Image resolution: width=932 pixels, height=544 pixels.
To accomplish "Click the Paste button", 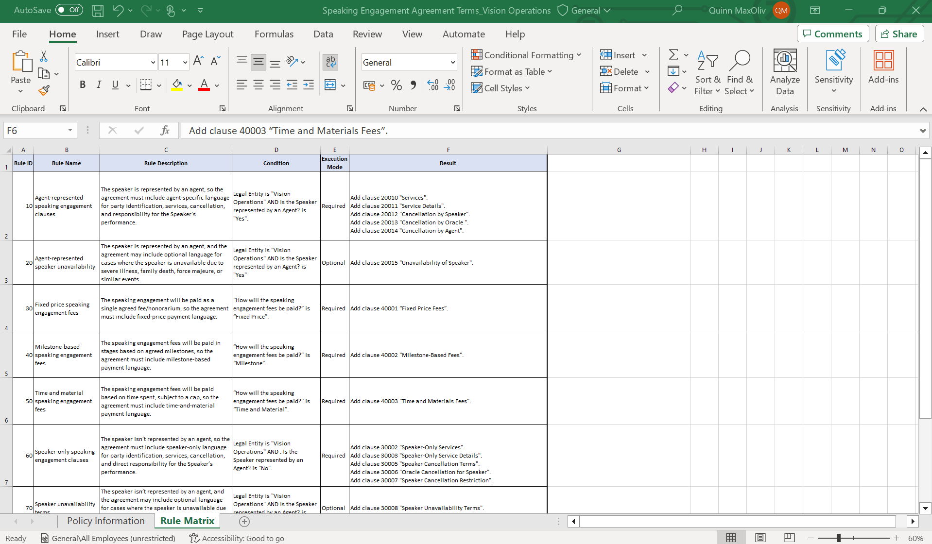I will pyautogui.click(x=21, y=72).
